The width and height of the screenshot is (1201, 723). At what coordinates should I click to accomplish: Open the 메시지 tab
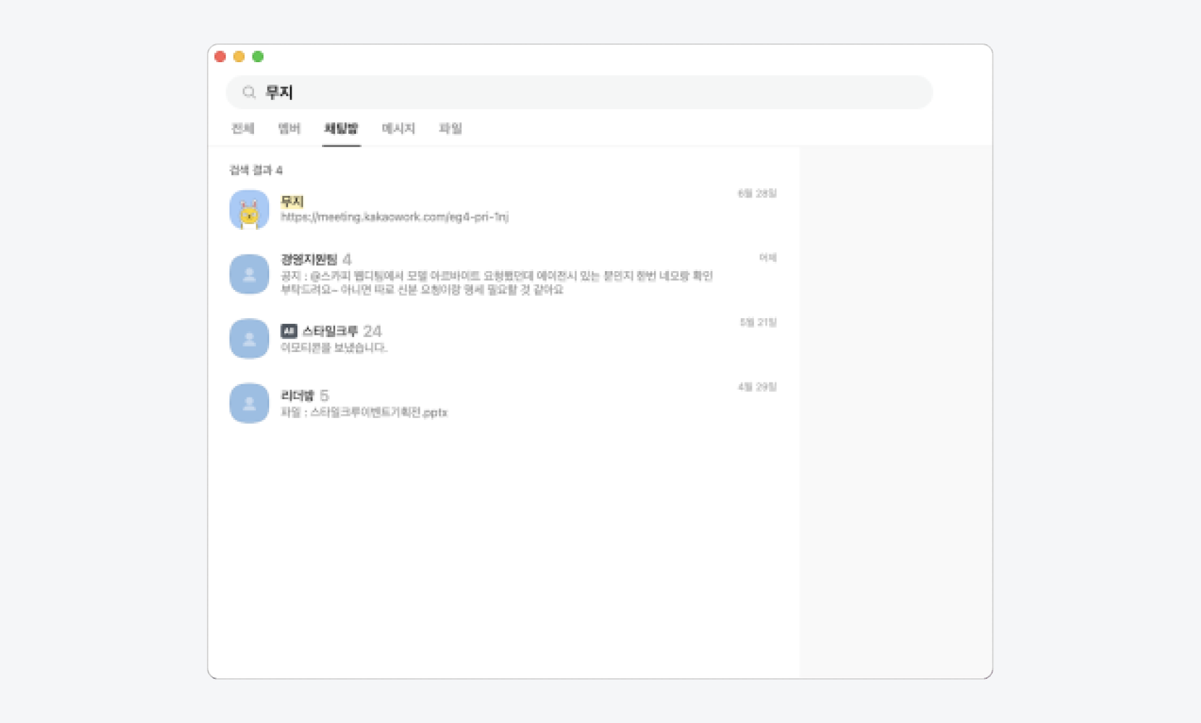(398, 129)
